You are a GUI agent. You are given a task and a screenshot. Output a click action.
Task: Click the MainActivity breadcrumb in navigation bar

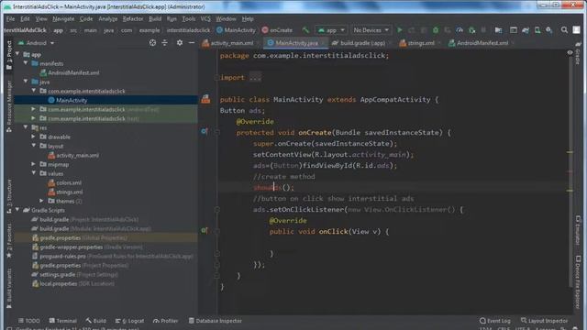pos(236,30)
